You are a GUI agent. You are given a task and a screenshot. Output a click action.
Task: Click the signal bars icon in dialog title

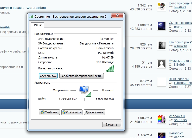click(x=31, y=17)
